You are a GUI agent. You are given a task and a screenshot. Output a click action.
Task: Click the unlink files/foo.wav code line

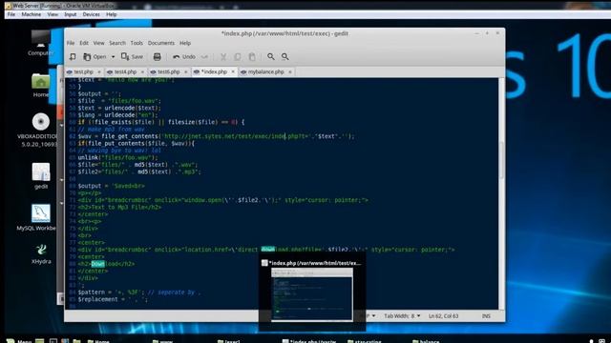117,157
